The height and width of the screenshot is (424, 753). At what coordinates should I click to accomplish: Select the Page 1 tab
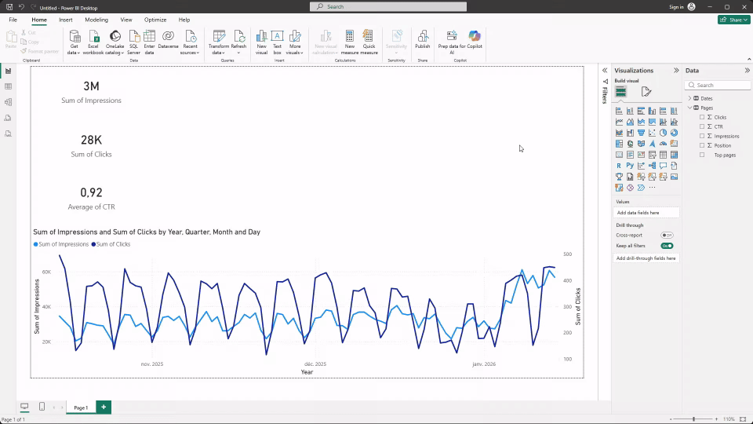[81, 408]
